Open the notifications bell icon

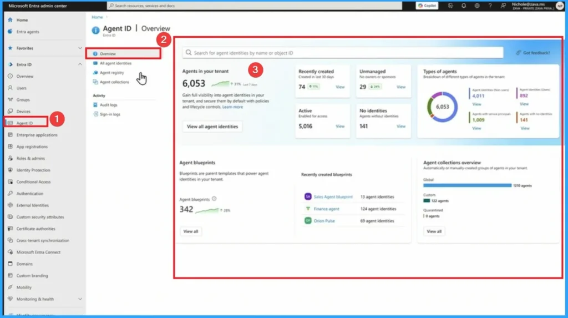[x=464, y=6]
